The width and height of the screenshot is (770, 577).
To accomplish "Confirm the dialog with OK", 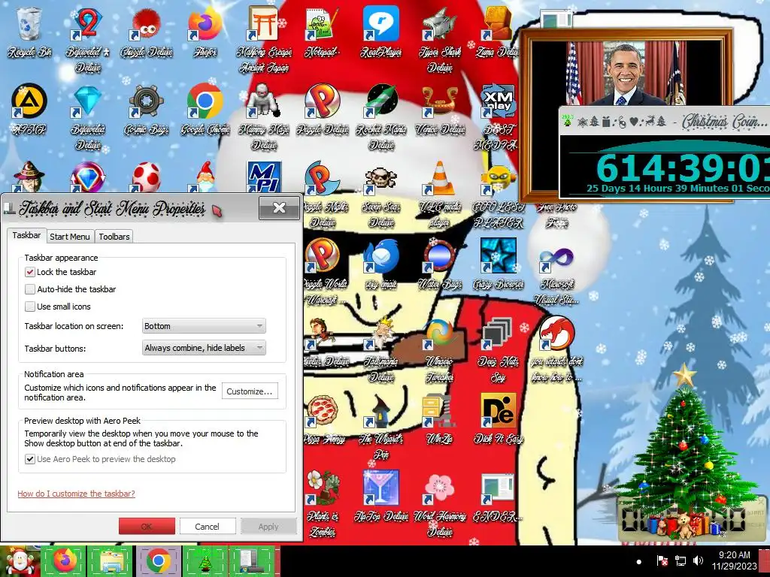I will click(x=147, y=526).
